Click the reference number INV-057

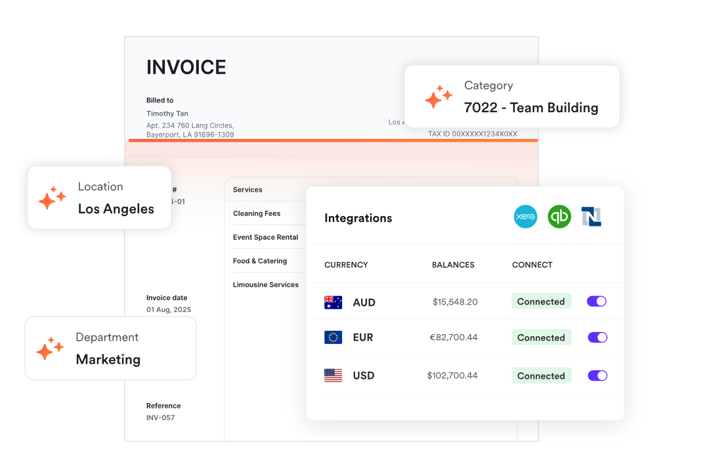coord(161,418)
